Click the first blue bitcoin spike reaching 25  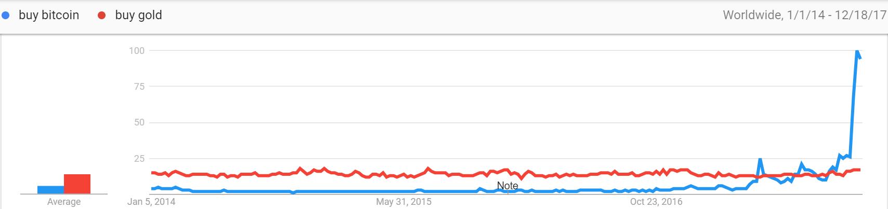click(760, 159)
